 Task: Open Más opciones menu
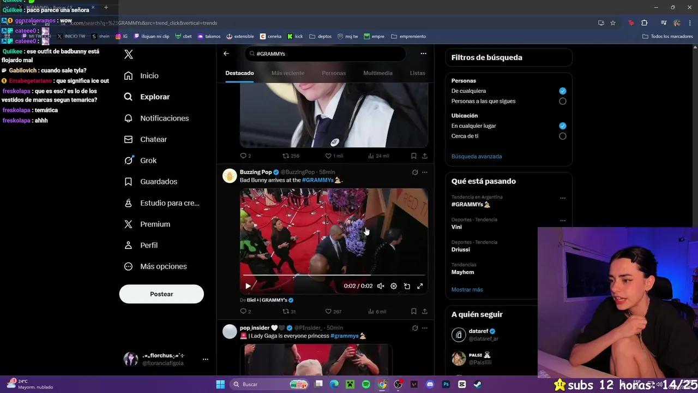coord(155,266)
